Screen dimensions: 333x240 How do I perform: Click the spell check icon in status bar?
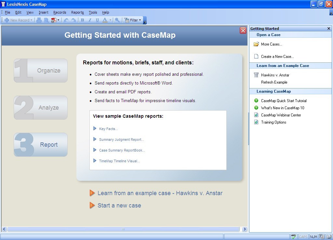(x=293, y=236)
